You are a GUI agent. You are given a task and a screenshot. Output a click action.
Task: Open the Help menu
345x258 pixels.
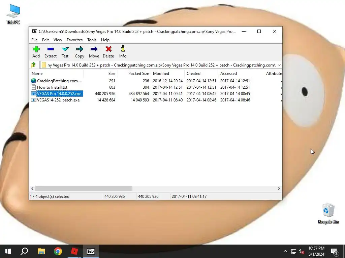pos(105,40)
